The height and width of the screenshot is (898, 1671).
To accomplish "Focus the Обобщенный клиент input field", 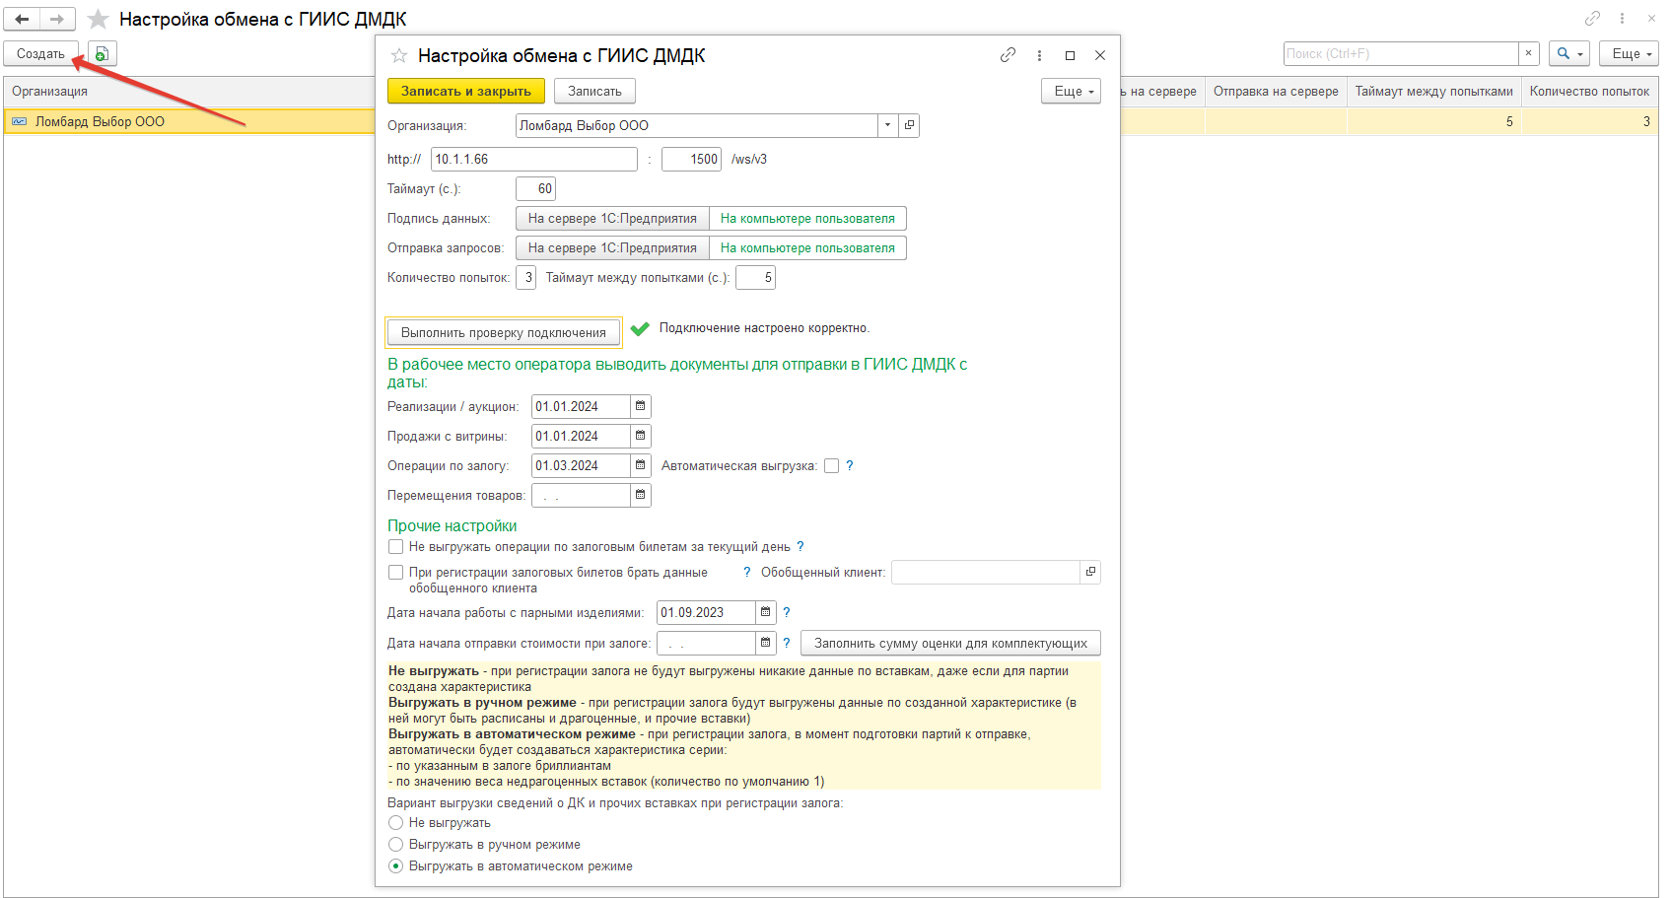I will pyautogui.click(x=986, y=572).
